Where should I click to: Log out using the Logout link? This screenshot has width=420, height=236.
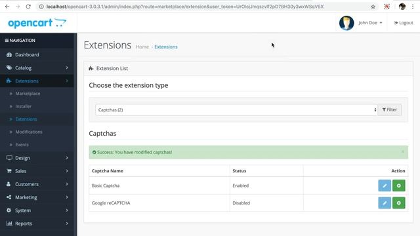tap(404, 23)
